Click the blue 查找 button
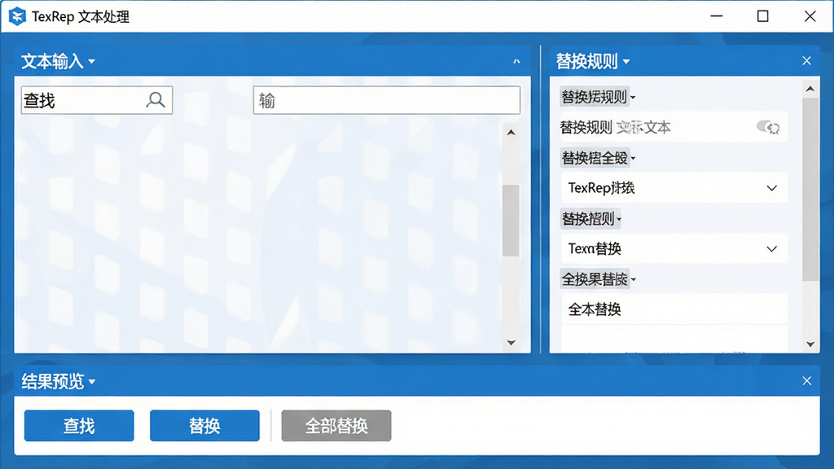 point(79,425)
